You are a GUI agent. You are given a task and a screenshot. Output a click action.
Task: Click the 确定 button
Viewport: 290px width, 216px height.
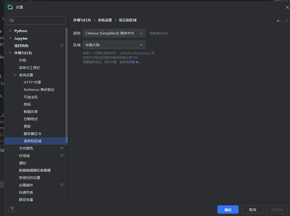point(228,210)
